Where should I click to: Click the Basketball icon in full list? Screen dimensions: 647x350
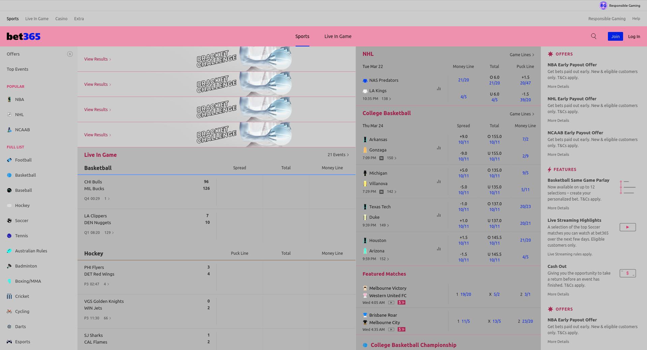[x=9, y=175]
